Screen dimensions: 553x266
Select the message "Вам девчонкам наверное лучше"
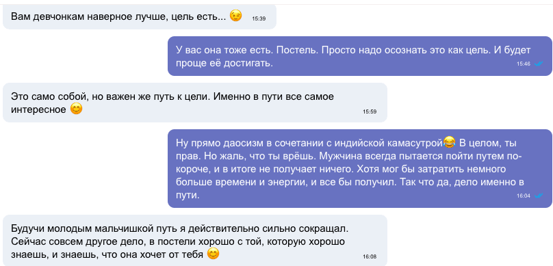pos(140,16)
